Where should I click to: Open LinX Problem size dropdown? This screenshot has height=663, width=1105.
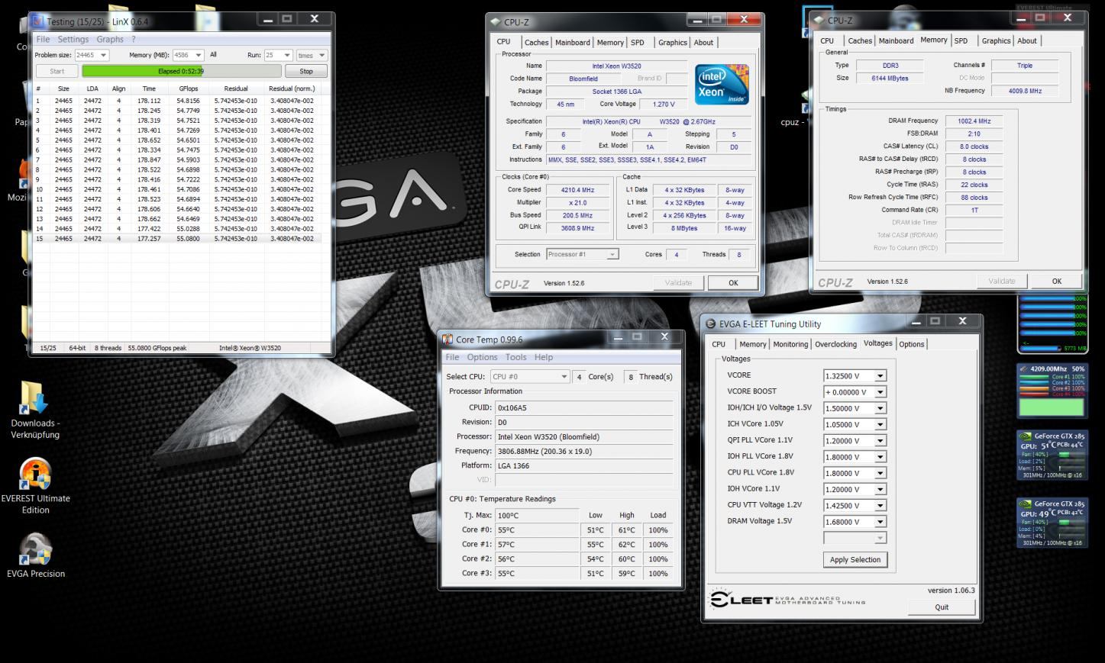pos(104,55)
